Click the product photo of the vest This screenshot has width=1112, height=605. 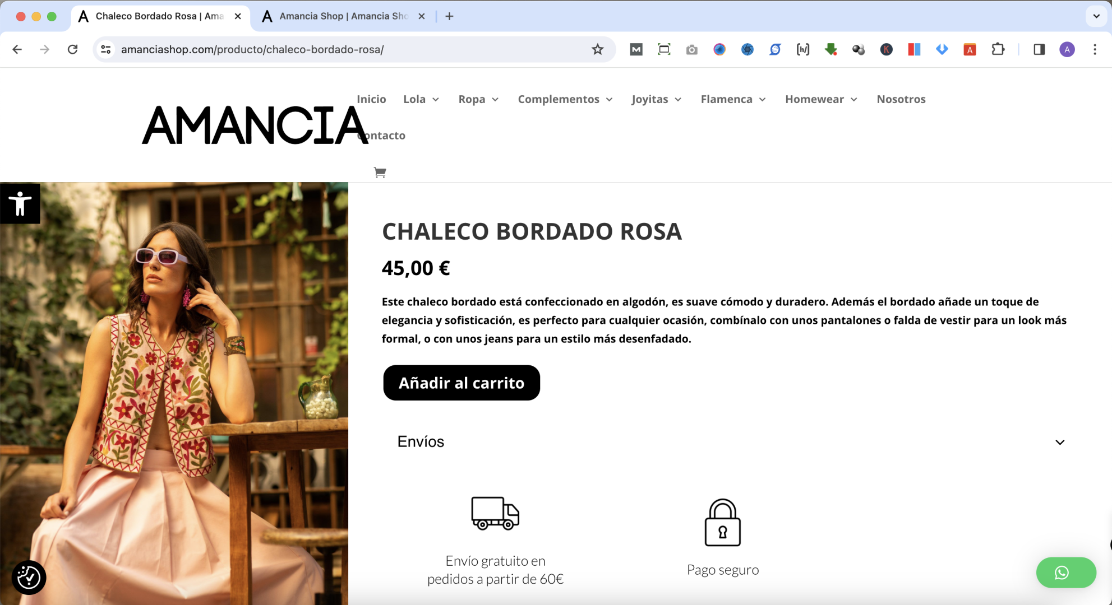[174, 393]
